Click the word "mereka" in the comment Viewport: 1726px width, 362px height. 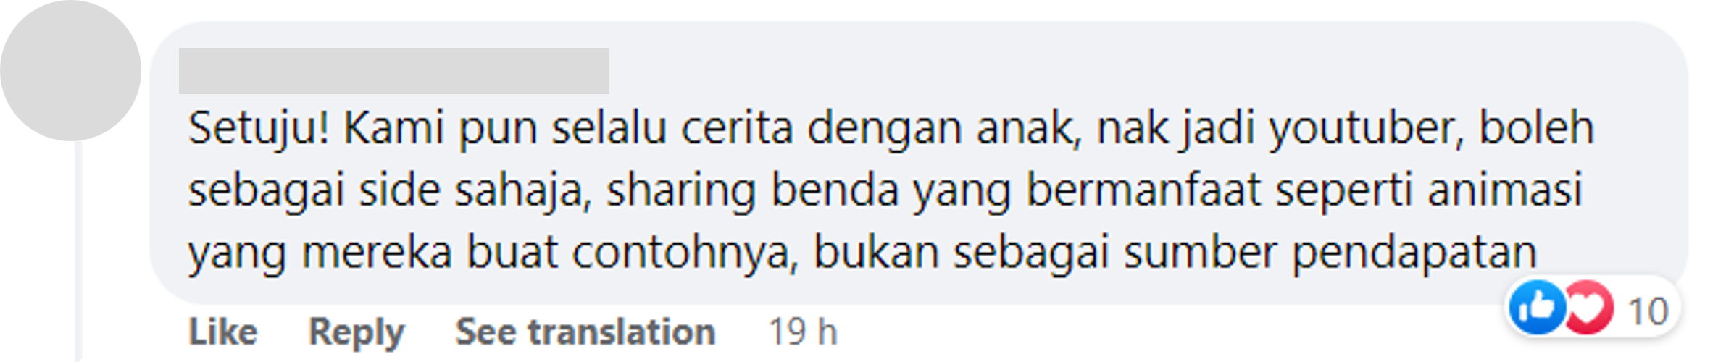(x=377, y=253)
